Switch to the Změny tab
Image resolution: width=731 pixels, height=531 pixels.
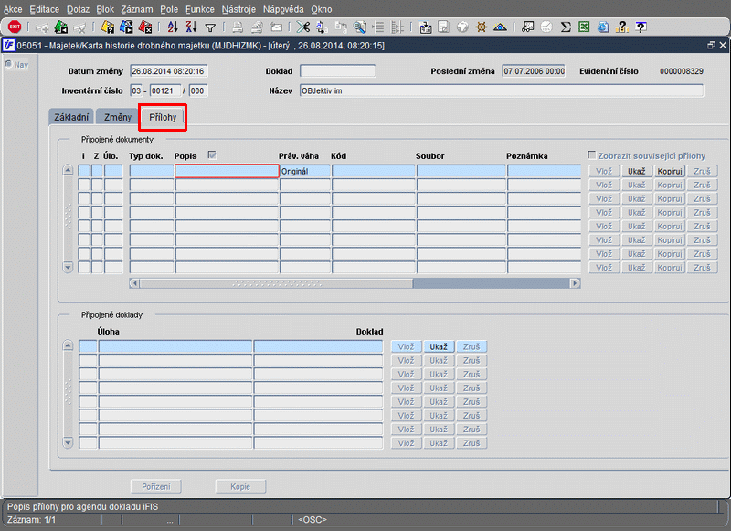click(117, 117)
